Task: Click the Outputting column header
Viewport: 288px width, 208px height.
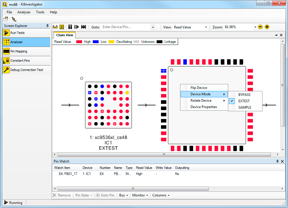Action: 182,168
